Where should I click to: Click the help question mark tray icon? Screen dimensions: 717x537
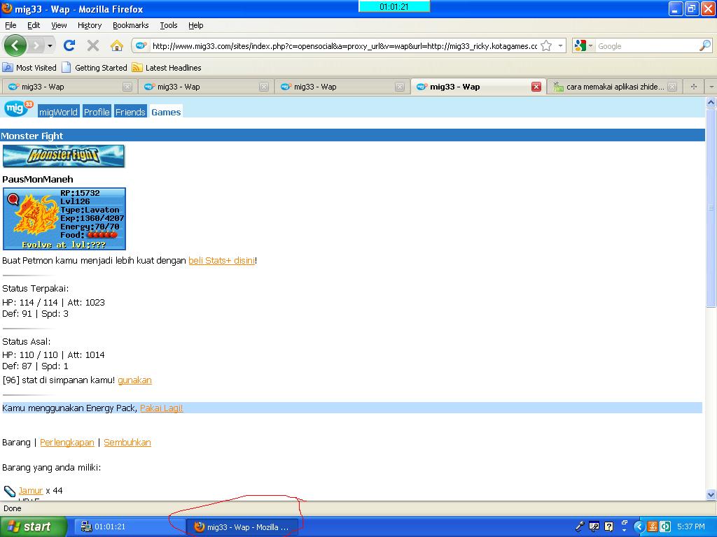[x=608, y=527]
